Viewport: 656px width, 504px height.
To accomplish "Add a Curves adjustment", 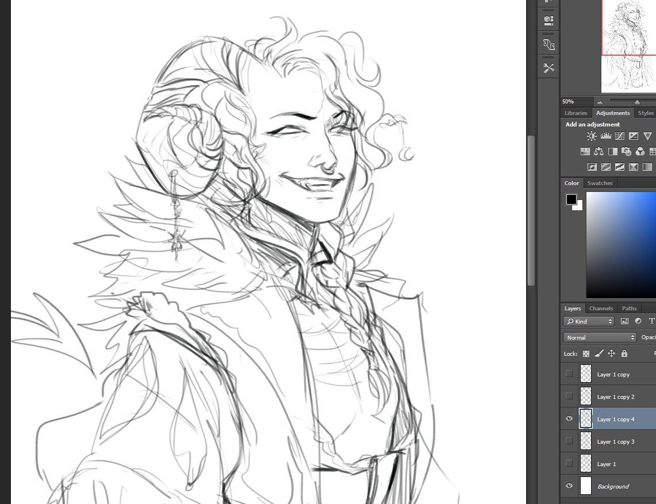I will (x=620, y=136).
